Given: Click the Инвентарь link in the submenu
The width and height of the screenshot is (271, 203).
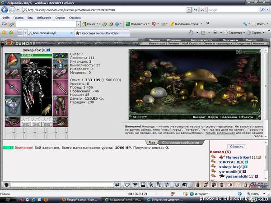Looking at the screenshot, I should [x=157, y=43].
